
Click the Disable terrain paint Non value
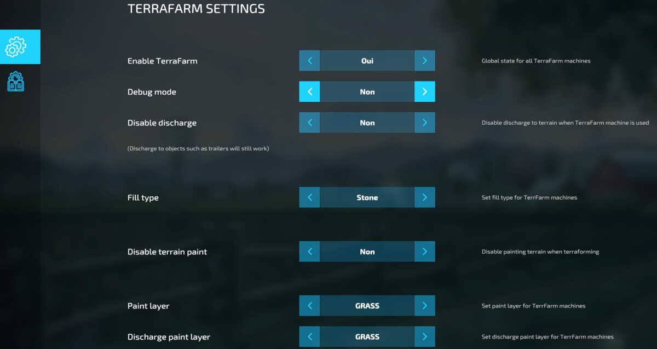coord(367,252)
